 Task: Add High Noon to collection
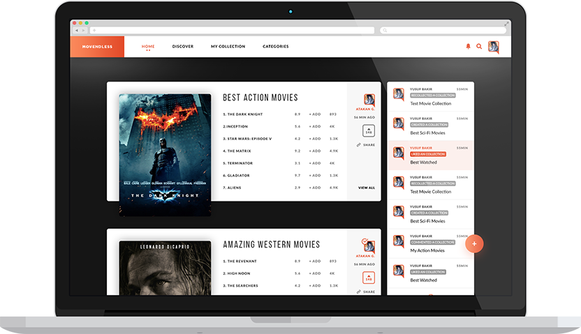(315, 273)
